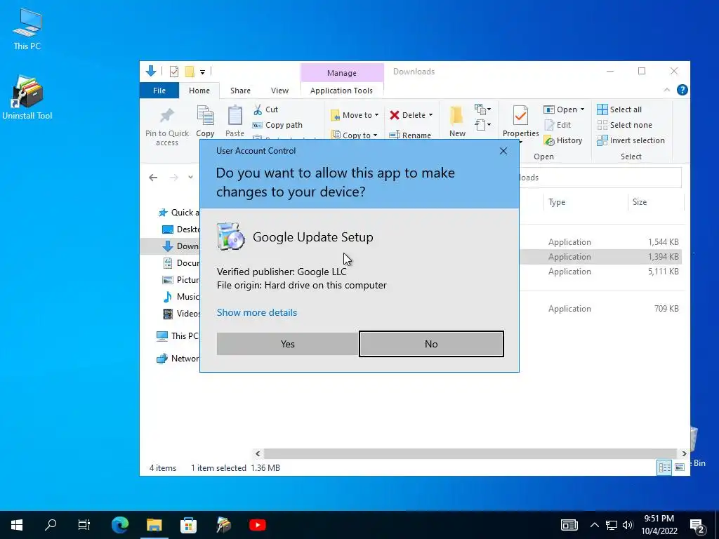Image resolution: width=719 pixels, height=539 pixels.
Task: Open the recent locations dropdown arrow
Action: [x=190, y=178]
